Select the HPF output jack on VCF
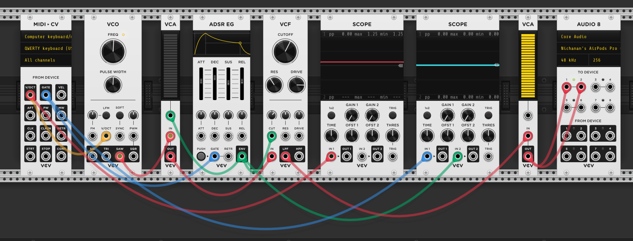 tap(299, 157)
